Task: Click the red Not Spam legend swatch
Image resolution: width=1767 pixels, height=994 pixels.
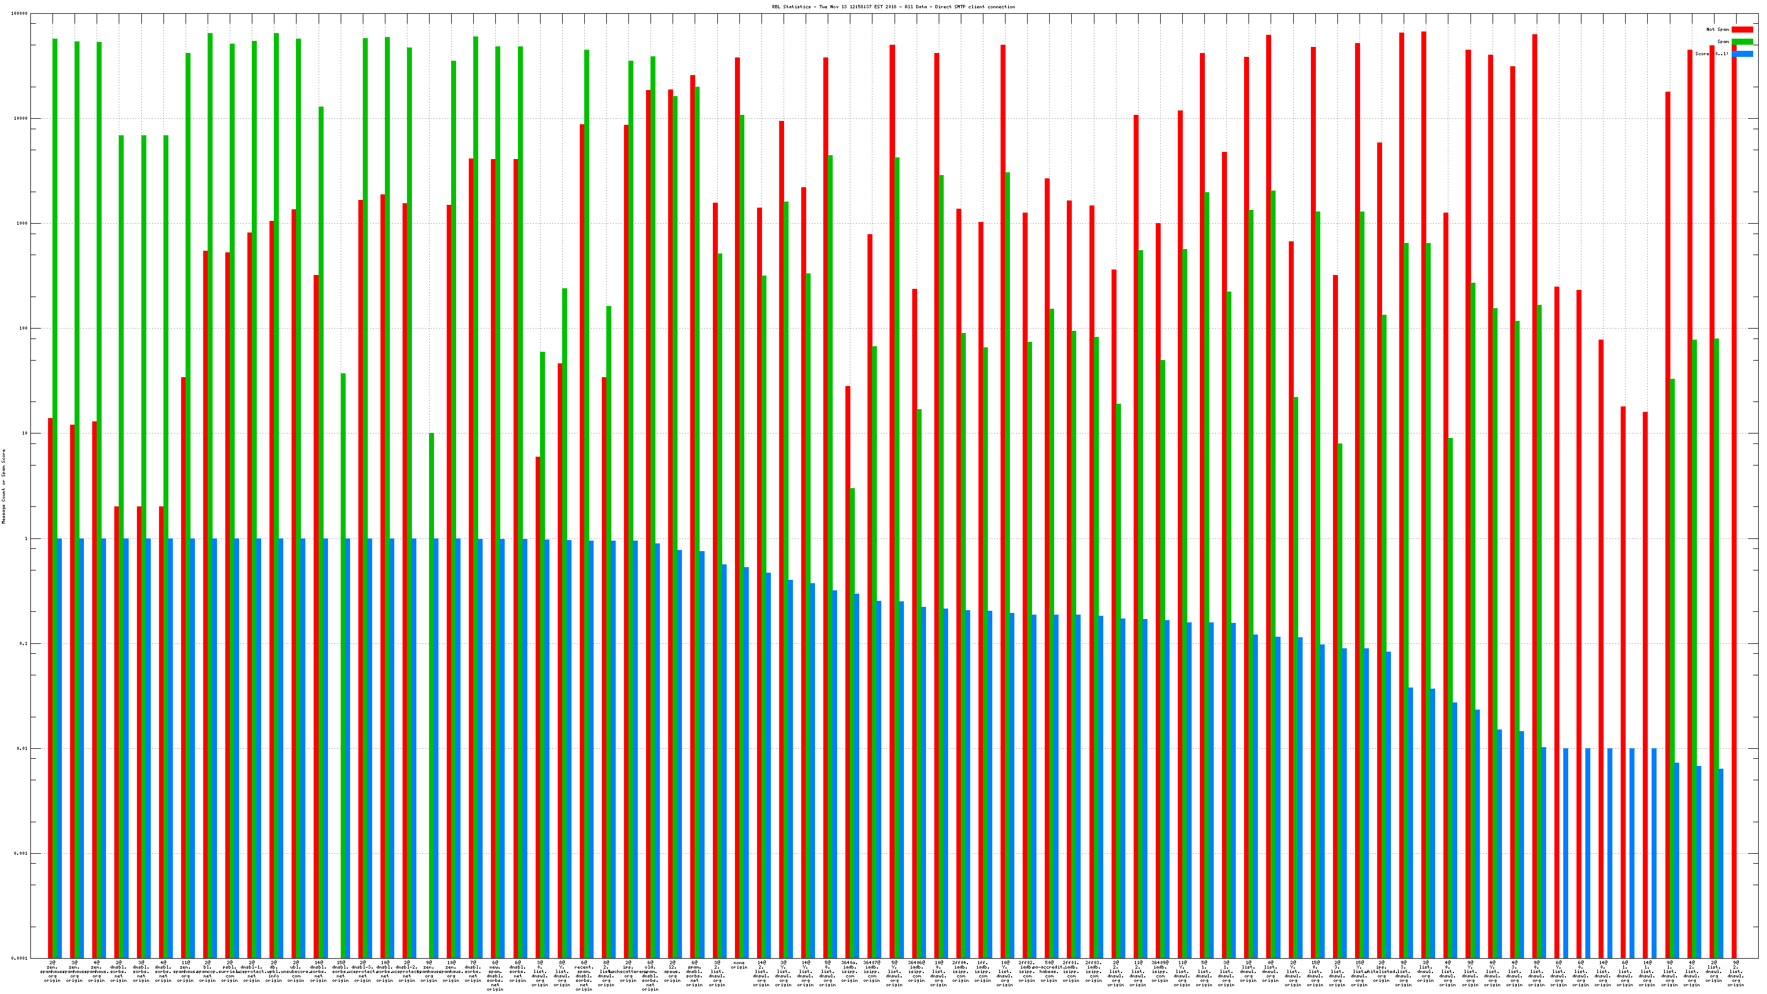Action: click(1742, 29)
